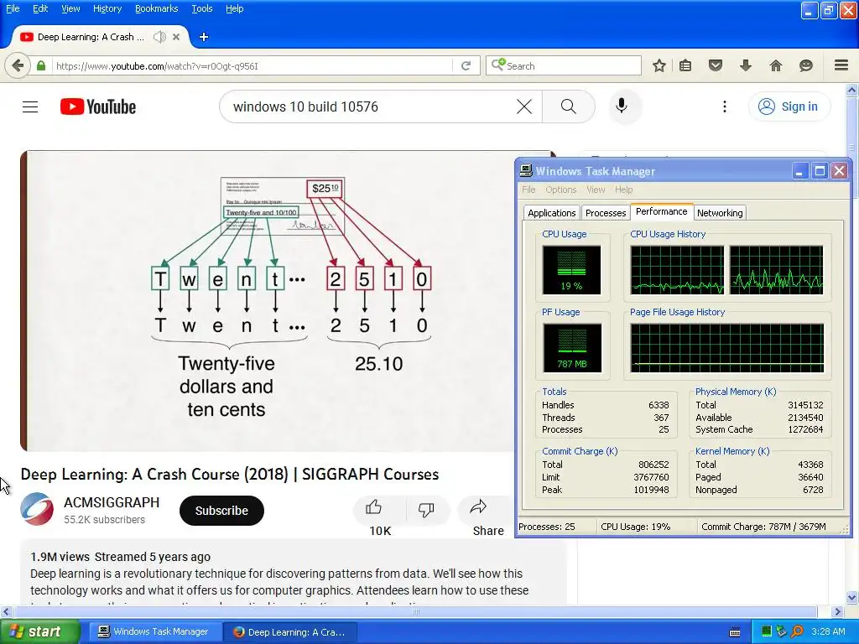Open the Windows Start menu
The height and width of the screenshot is (644, 859).
click(39, 631)
